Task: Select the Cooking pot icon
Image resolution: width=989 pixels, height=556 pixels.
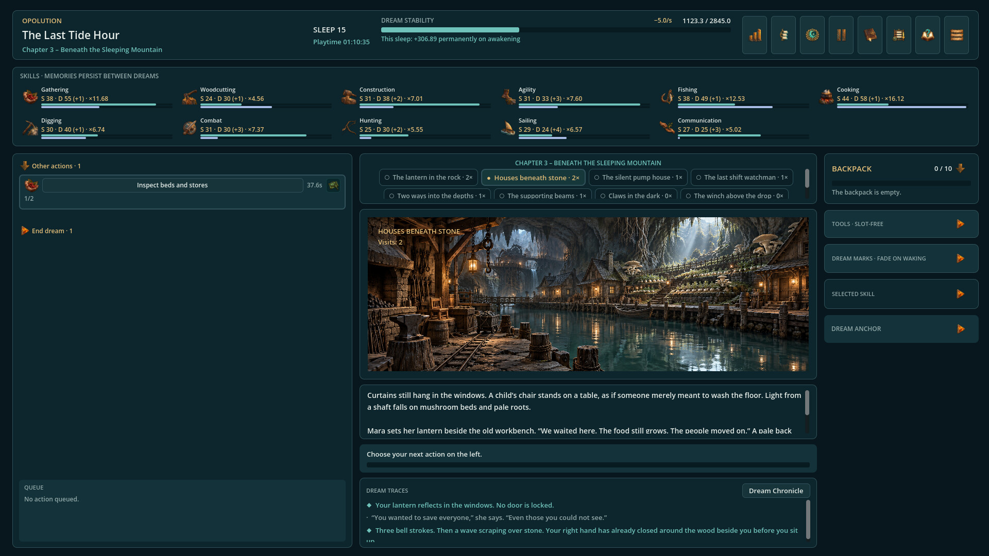Action: click(826, 96)
